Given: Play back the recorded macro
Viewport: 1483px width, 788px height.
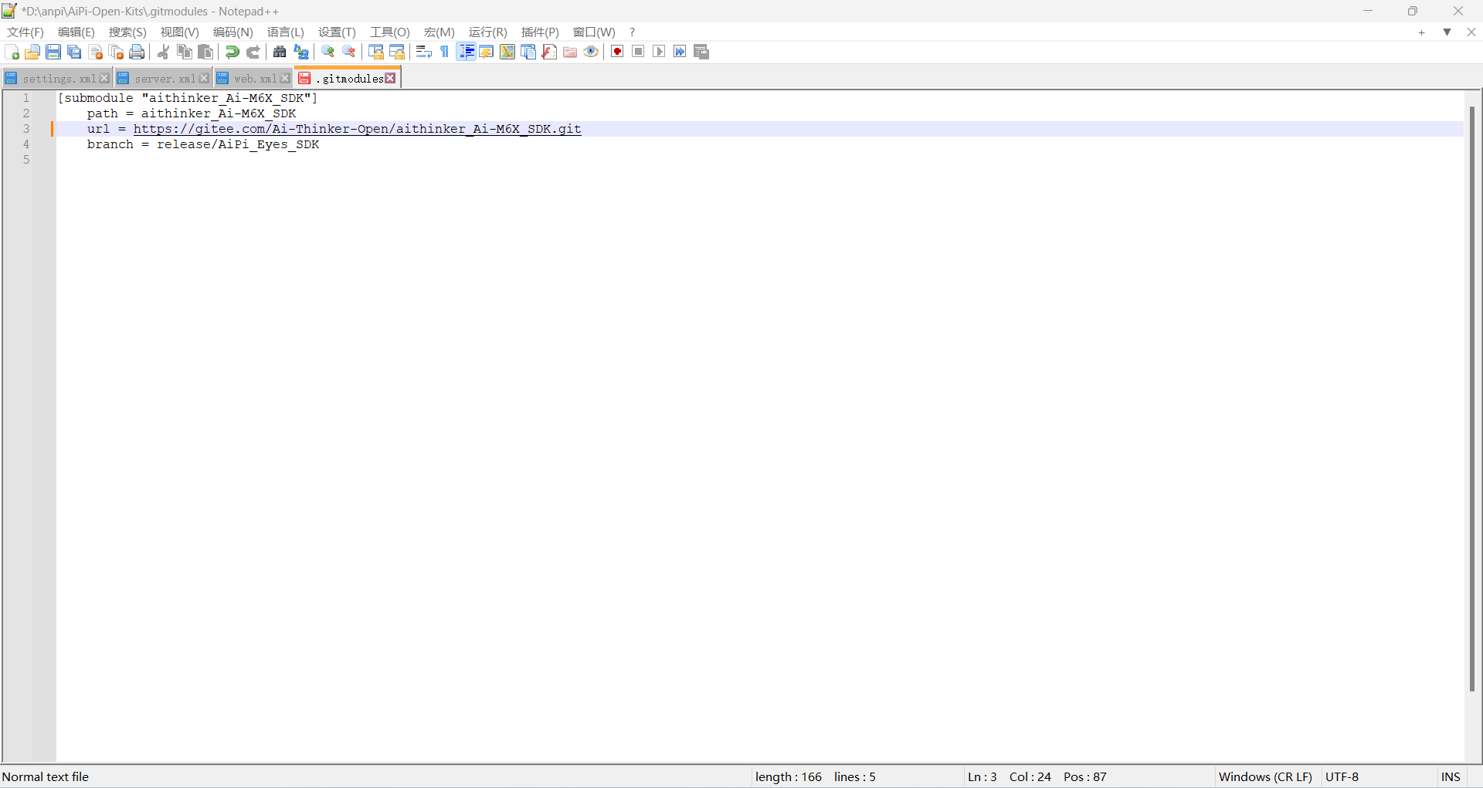Looking at the screenshot, I should click(x=659, y=52).
